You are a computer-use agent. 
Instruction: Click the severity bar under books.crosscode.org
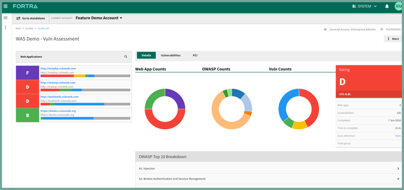tap(85, 118)
